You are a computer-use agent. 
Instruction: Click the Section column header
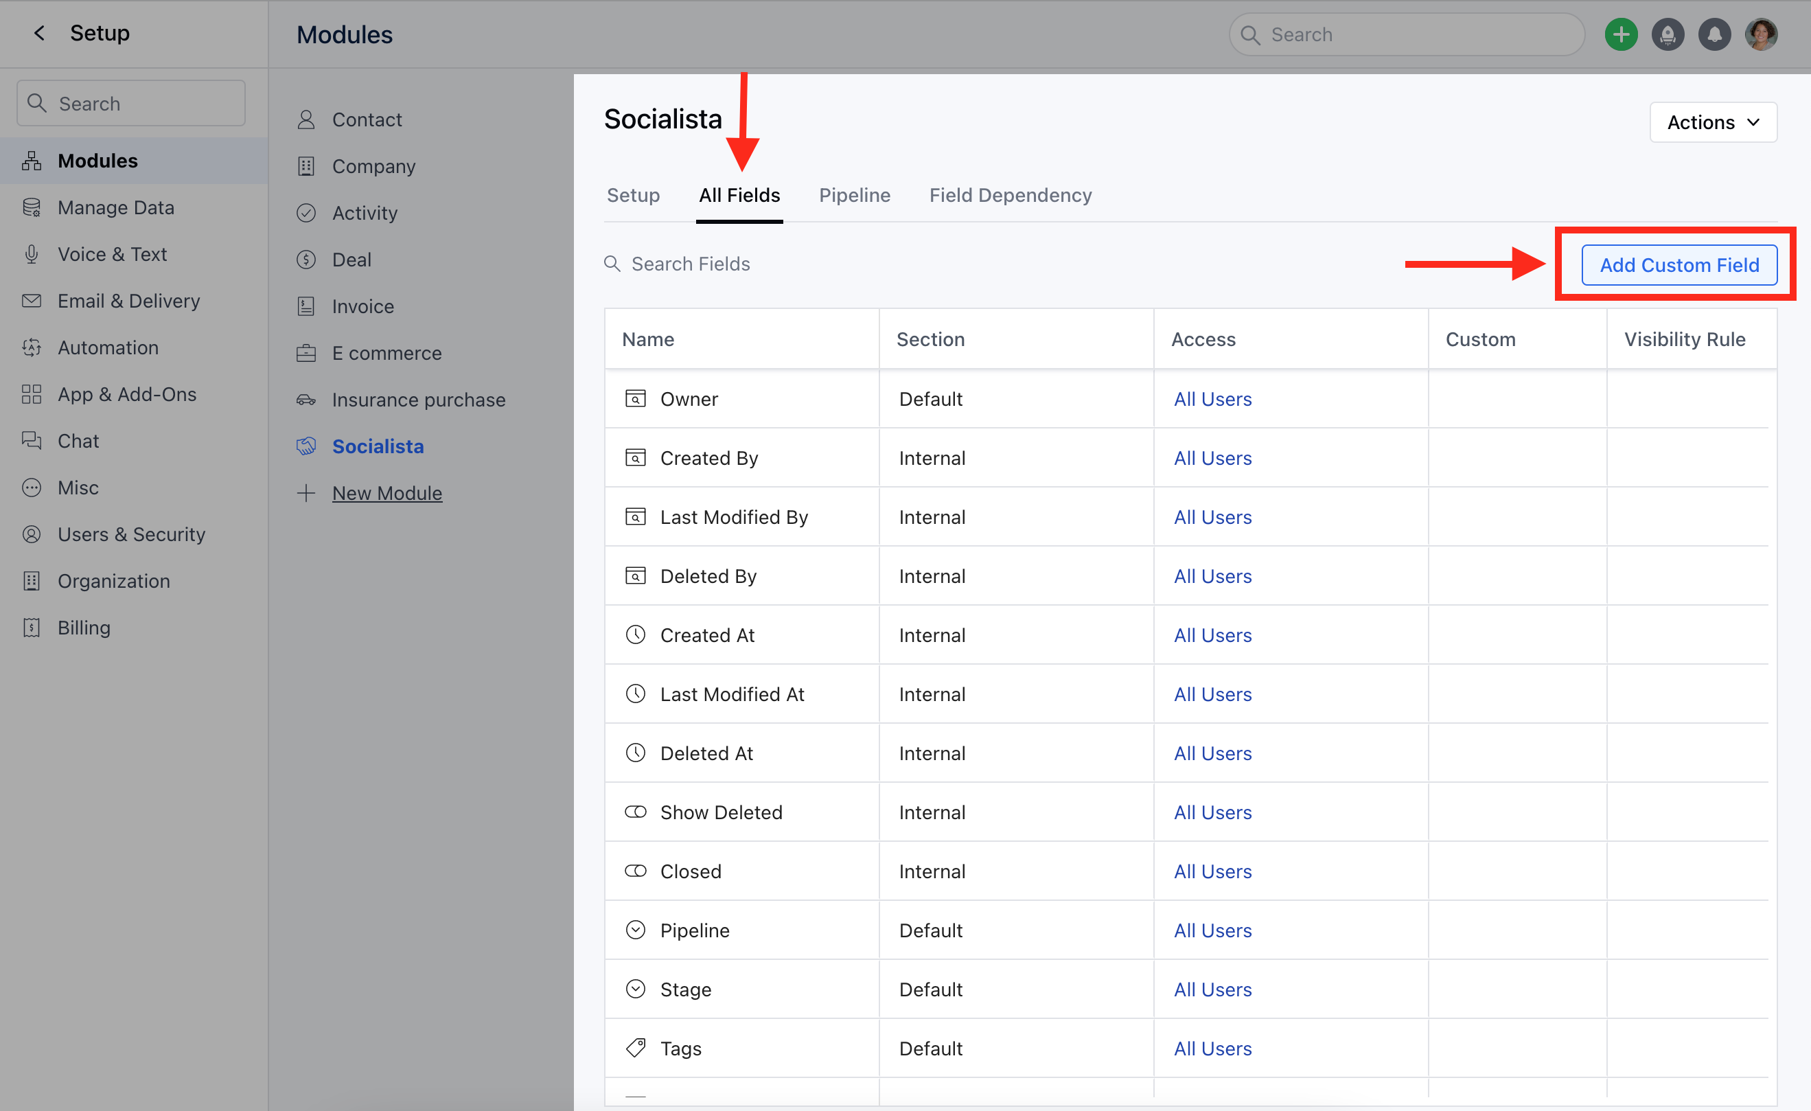tap(930, 339)
